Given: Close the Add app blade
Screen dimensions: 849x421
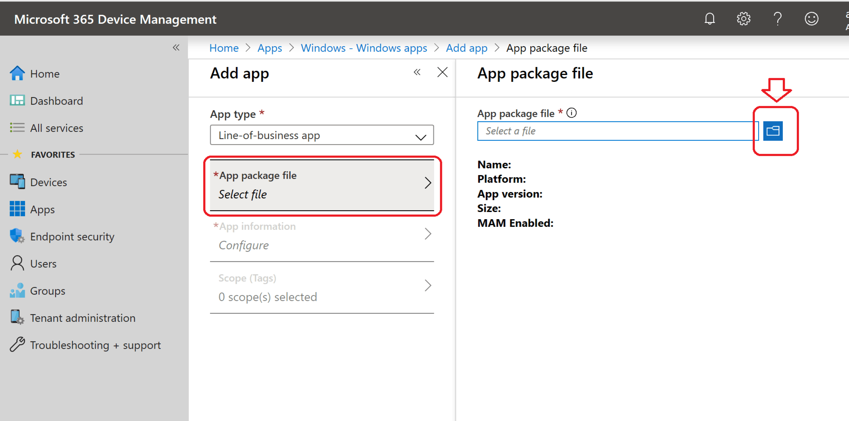Looking at the screenshot, I should click(x=442, y=72).
